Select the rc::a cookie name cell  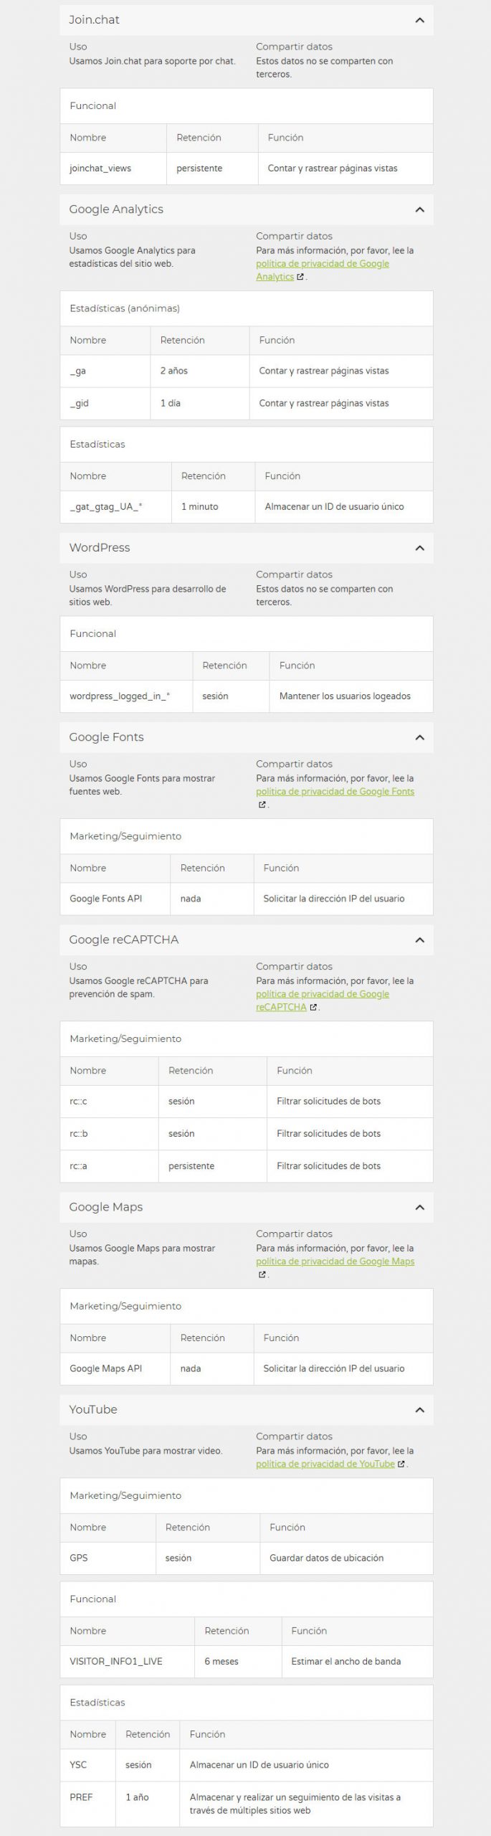(109, 1166)
